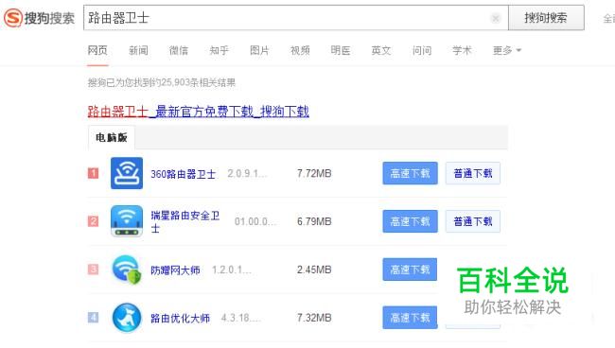Click the rank 3 badge

[x=93, y=270]
